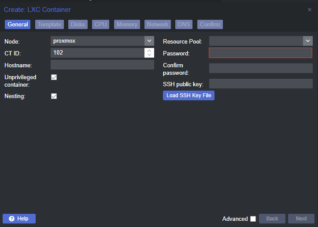This screenshot has width=318, height=227.
Task: Disable the Nesting checkbox
Action: coord(54,96)
